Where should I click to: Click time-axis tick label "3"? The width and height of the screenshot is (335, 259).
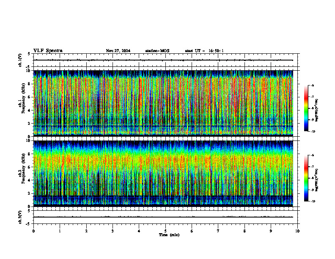click(113, 231)
